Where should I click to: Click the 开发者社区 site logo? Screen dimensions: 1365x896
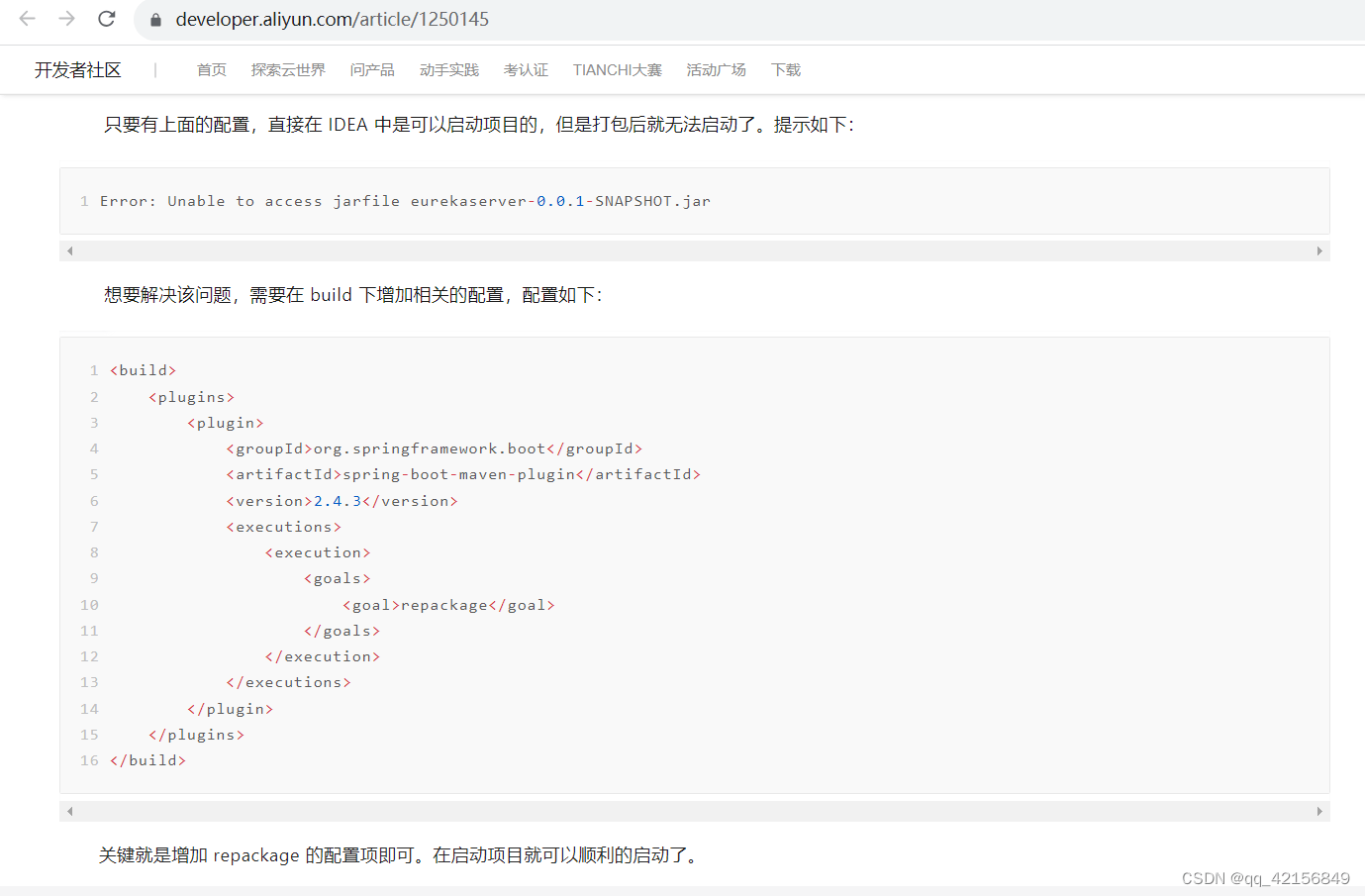tap(77, 69)
